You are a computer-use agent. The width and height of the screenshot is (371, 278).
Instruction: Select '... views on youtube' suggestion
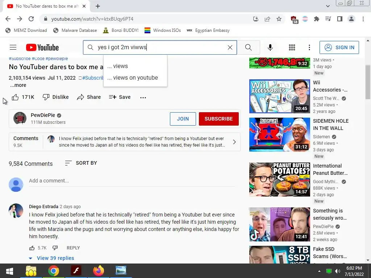135,78
